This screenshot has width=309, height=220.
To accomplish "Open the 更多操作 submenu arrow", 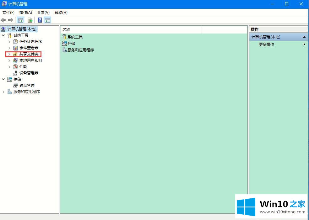I will [x=304, y=45].
